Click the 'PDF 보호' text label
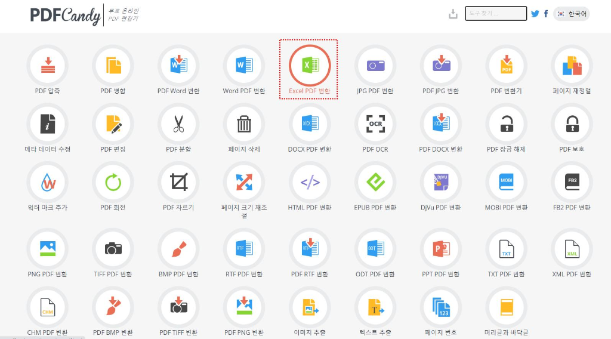 click(572, 149)
